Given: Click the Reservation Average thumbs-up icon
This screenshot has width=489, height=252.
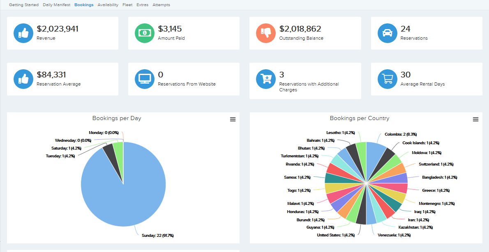Looking at the screenshot, I should click(x=23, y=79).
